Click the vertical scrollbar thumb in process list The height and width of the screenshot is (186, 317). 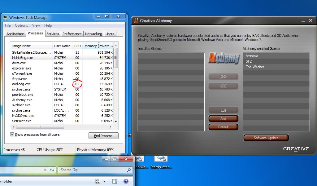coord(116,58)
